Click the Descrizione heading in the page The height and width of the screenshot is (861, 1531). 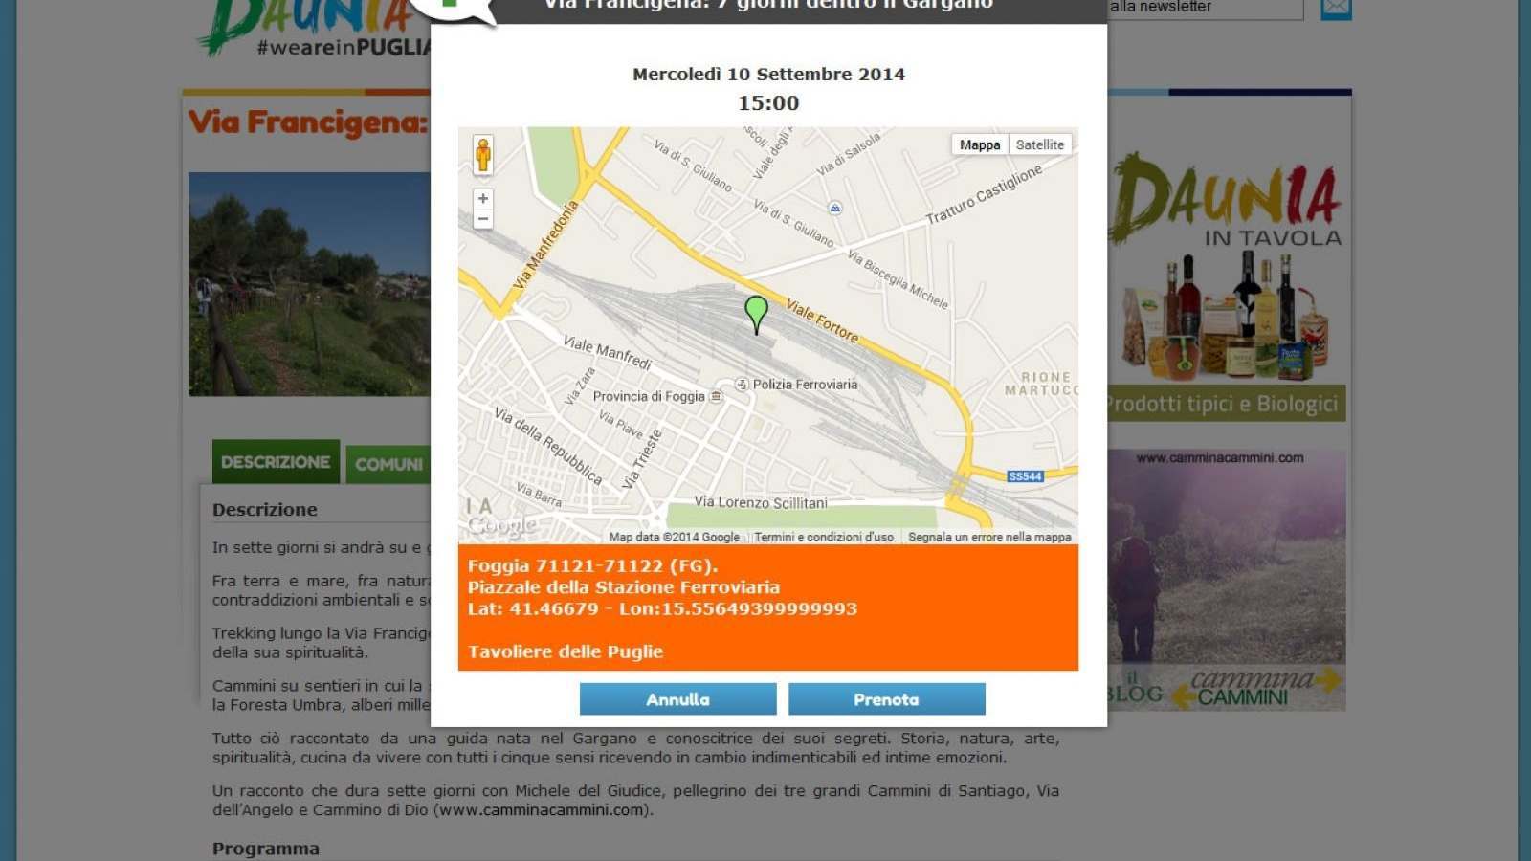click(265, 510)
